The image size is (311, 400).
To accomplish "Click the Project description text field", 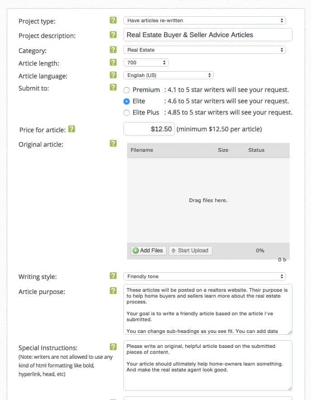I will click(207, 35).
